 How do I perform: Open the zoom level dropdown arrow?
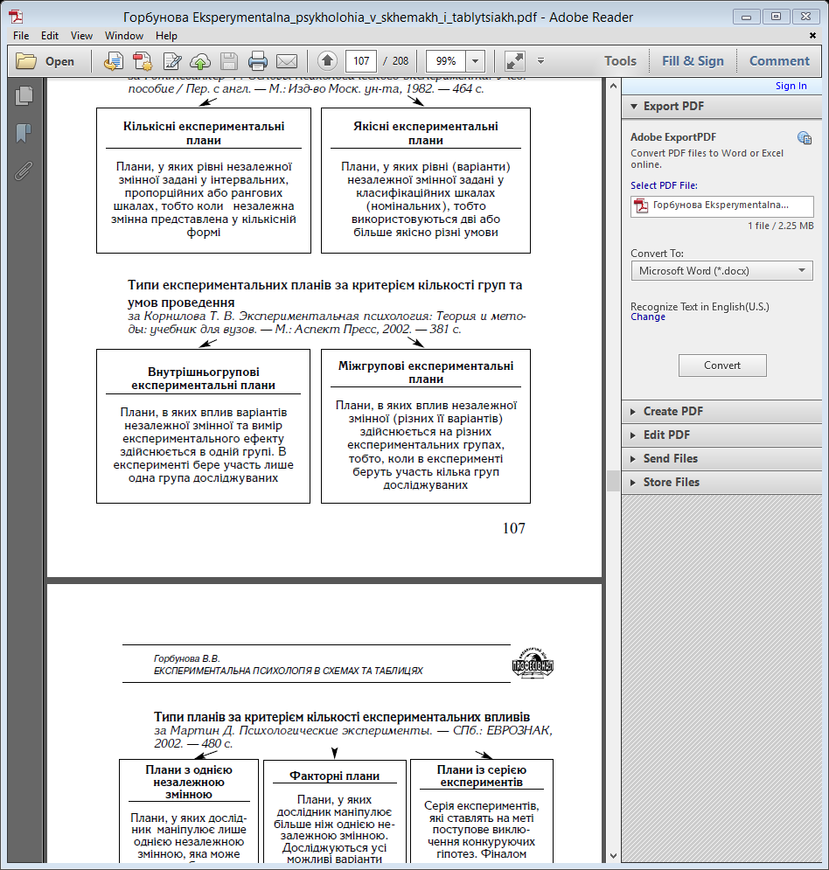pyautogui.click(x=475, y=61)
